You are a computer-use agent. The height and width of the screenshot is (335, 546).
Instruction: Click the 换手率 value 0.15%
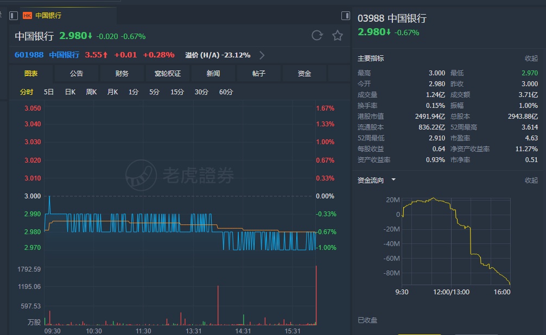tap(435, 105)
